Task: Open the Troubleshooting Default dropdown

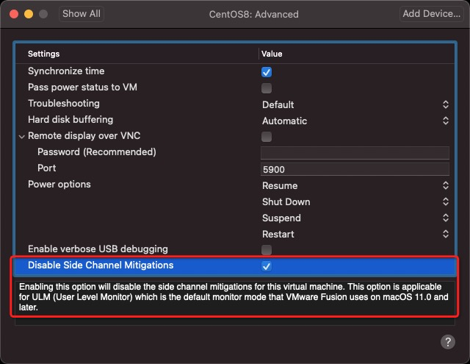Action: coord(355,104)
